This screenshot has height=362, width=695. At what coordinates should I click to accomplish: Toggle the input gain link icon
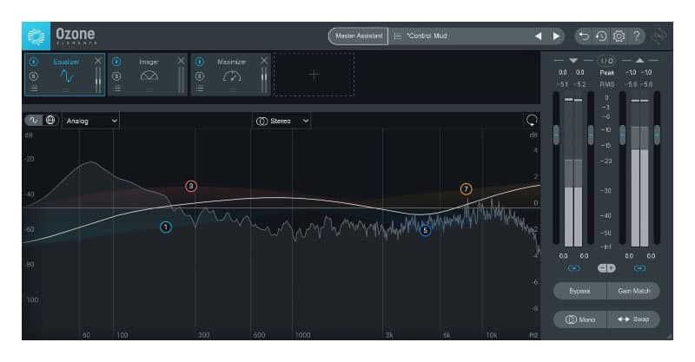573,268
